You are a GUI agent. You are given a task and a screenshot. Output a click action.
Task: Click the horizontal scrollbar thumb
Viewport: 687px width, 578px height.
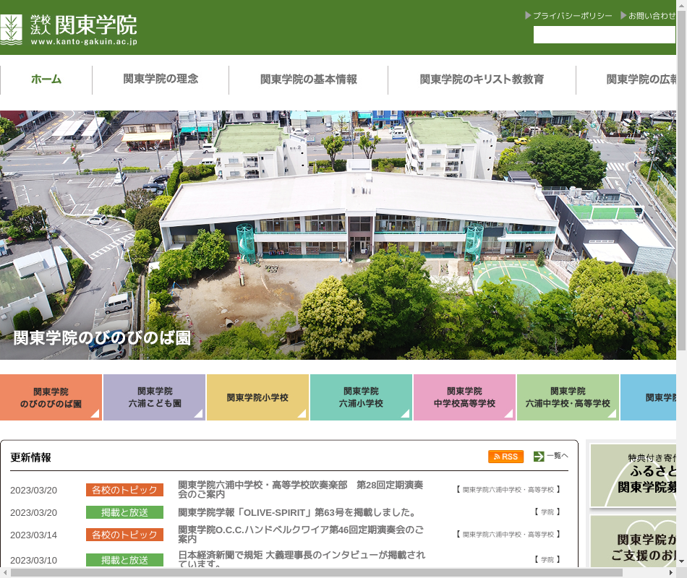coord(316,573)
